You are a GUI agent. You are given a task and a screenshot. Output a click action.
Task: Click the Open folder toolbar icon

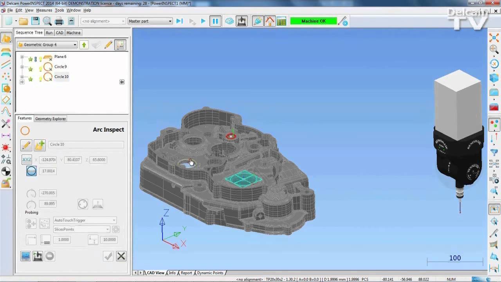click(23, 21)
